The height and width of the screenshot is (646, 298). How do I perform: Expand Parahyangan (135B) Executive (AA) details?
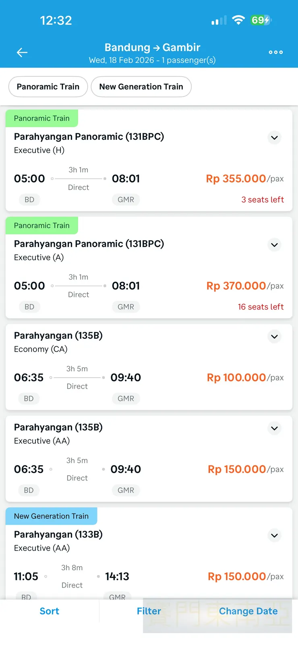tap(274, 429)
